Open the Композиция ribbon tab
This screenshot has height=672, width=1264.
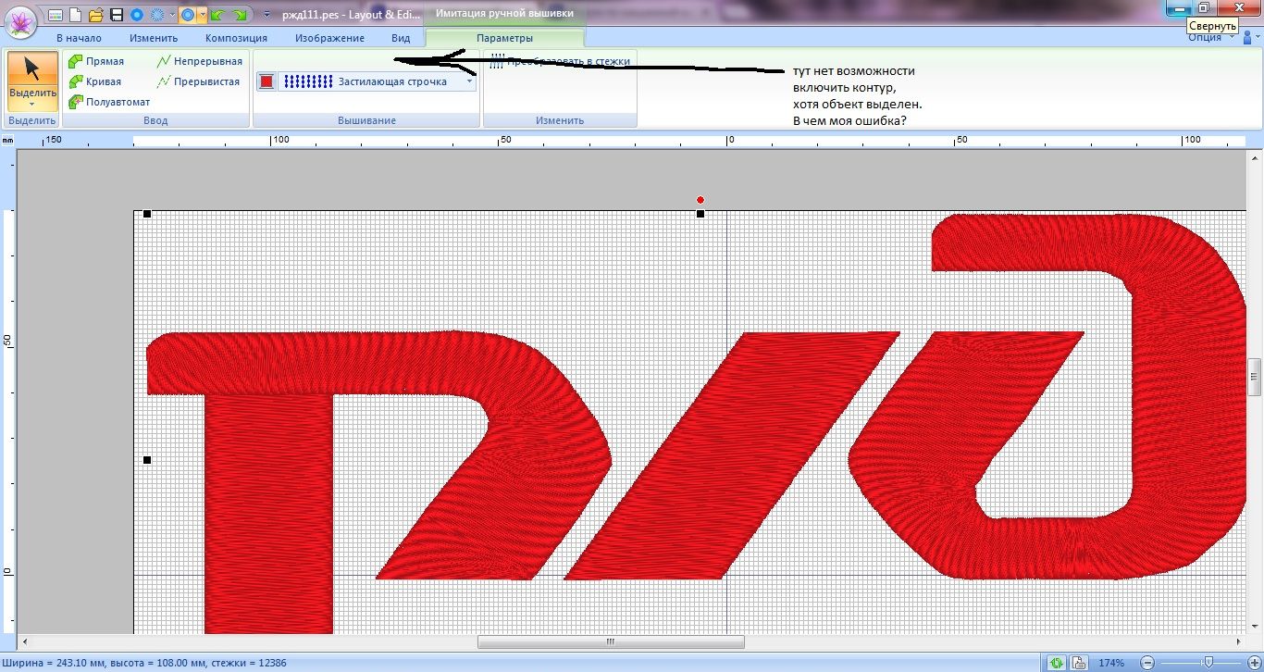pyautogui.click(x=236, y=38)
